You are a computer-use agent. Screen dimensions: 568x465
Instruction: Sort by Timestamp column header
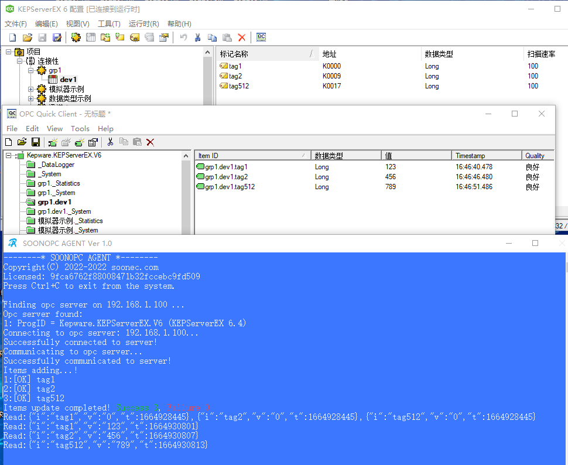pyautogui.click(x=487, y=156)
